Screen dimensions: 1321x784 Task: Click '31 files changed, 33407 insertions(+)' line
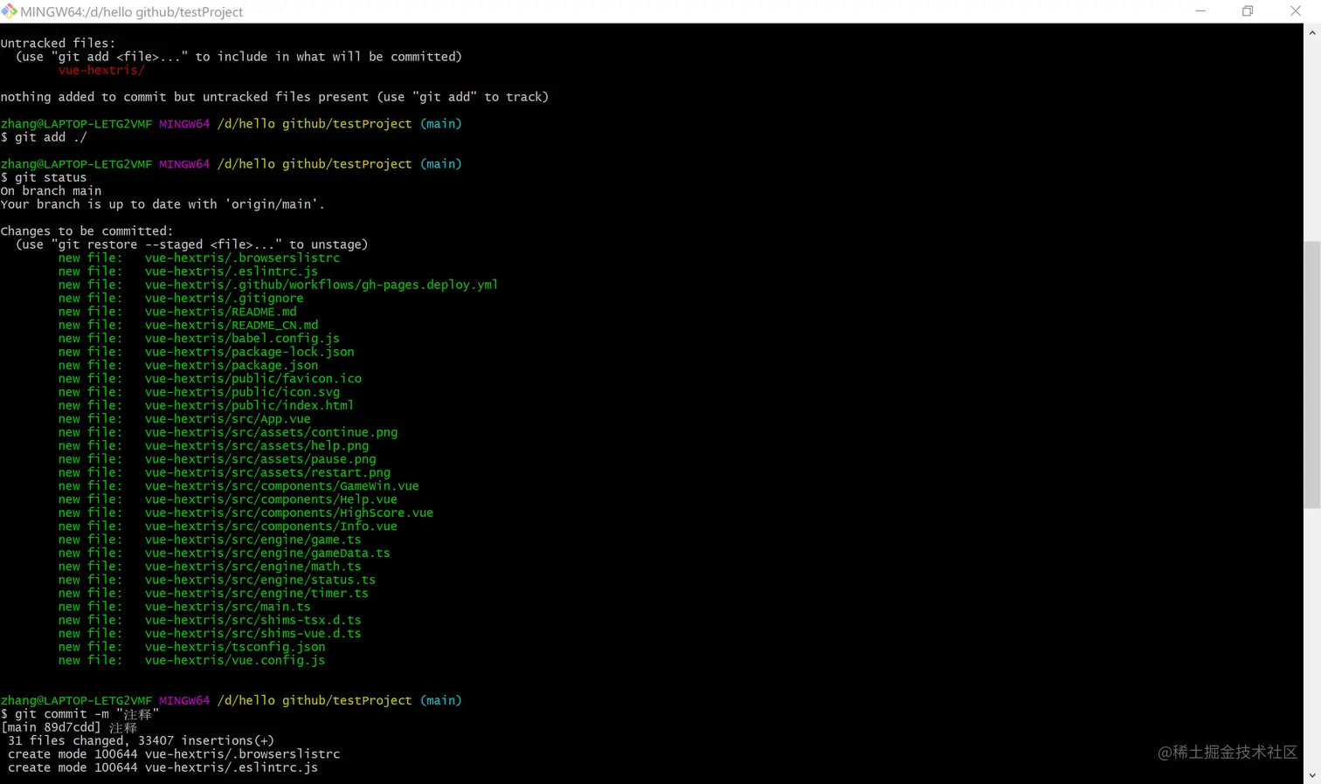tap(141, 741)
